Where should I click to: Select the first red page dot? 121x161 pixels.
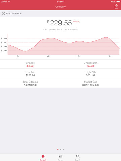(58, 149)
